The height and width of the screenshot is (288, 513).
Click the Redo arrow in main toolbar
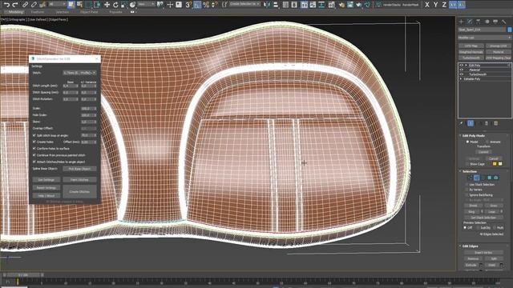click(x=15, y=5)
